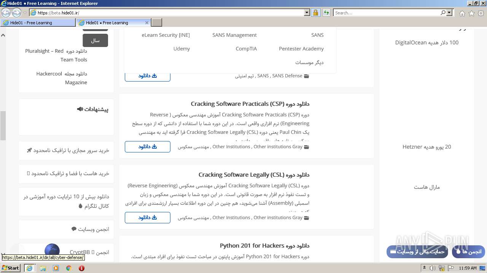This screenshot has height=273, width=487.
Task: Click the Refresh page icon
Action: point(326,13)
